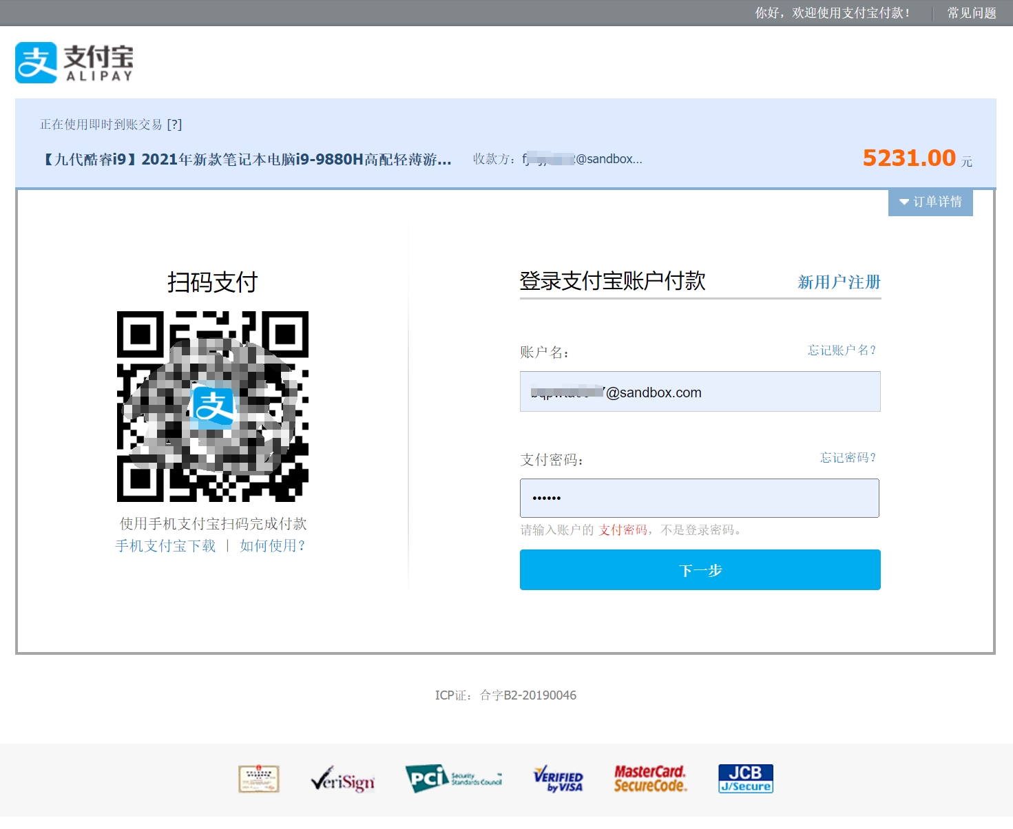Focus the 账户名 input field
Viewport: 1013px width, 829px height.
[700, 392]
